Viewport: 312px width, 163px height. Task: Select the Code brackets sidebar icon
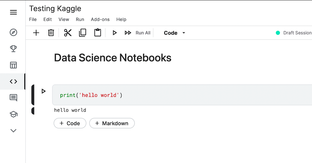pyautogui.click(x=13, y=82)
